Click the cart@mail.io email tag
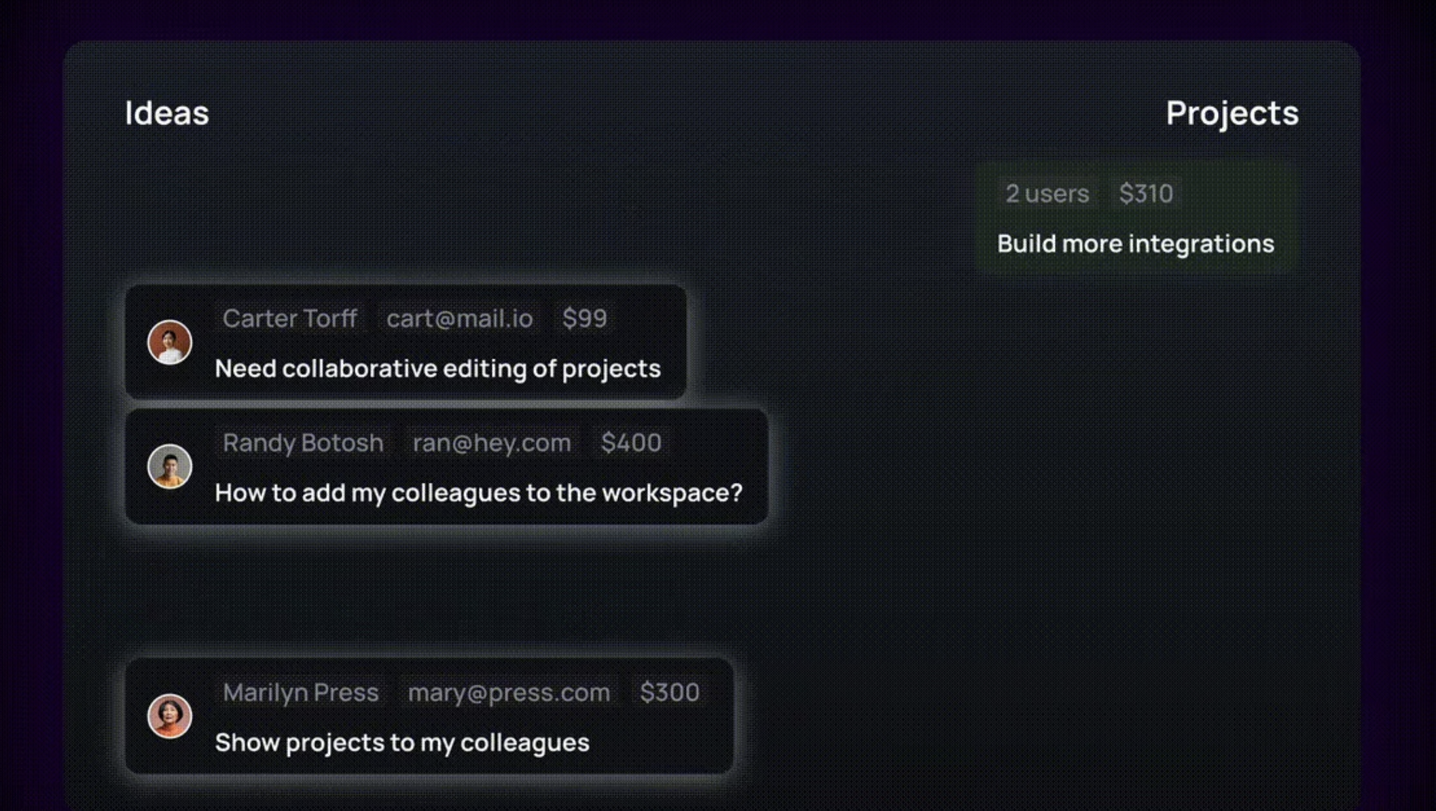The image size is (1436, 811). tap(459, 319)
